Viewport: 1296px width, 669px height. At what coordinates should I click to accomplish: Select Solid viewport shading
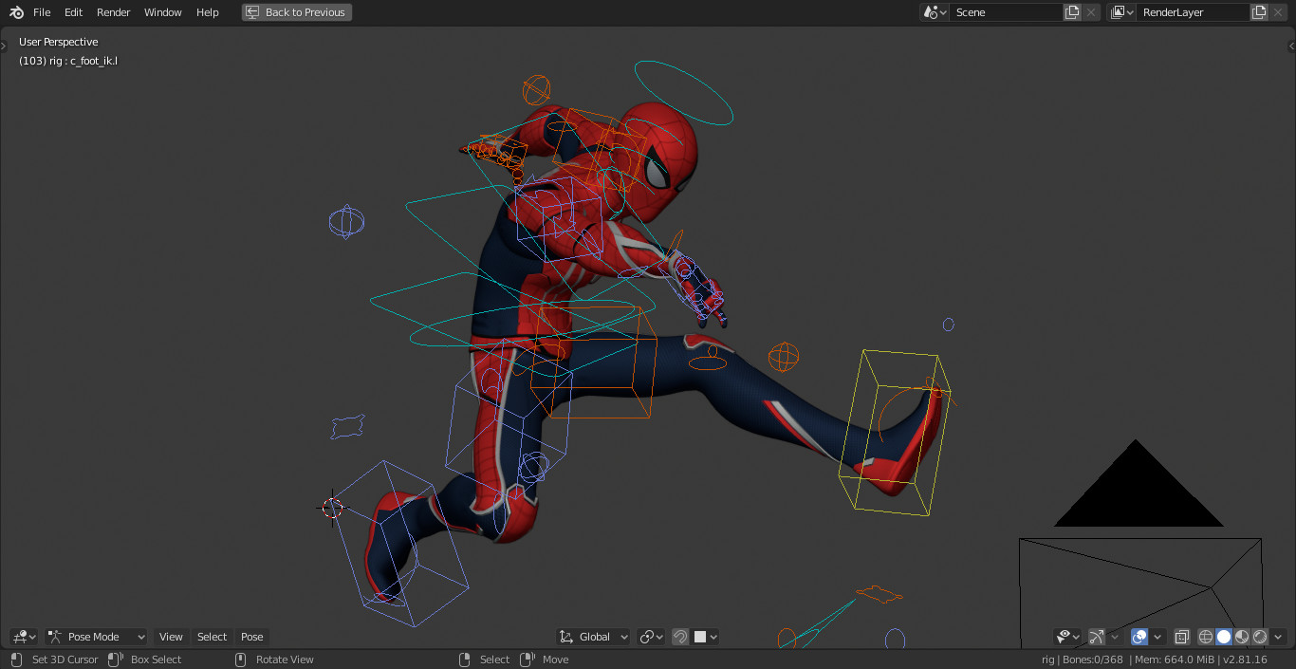tap(1222, 637)
